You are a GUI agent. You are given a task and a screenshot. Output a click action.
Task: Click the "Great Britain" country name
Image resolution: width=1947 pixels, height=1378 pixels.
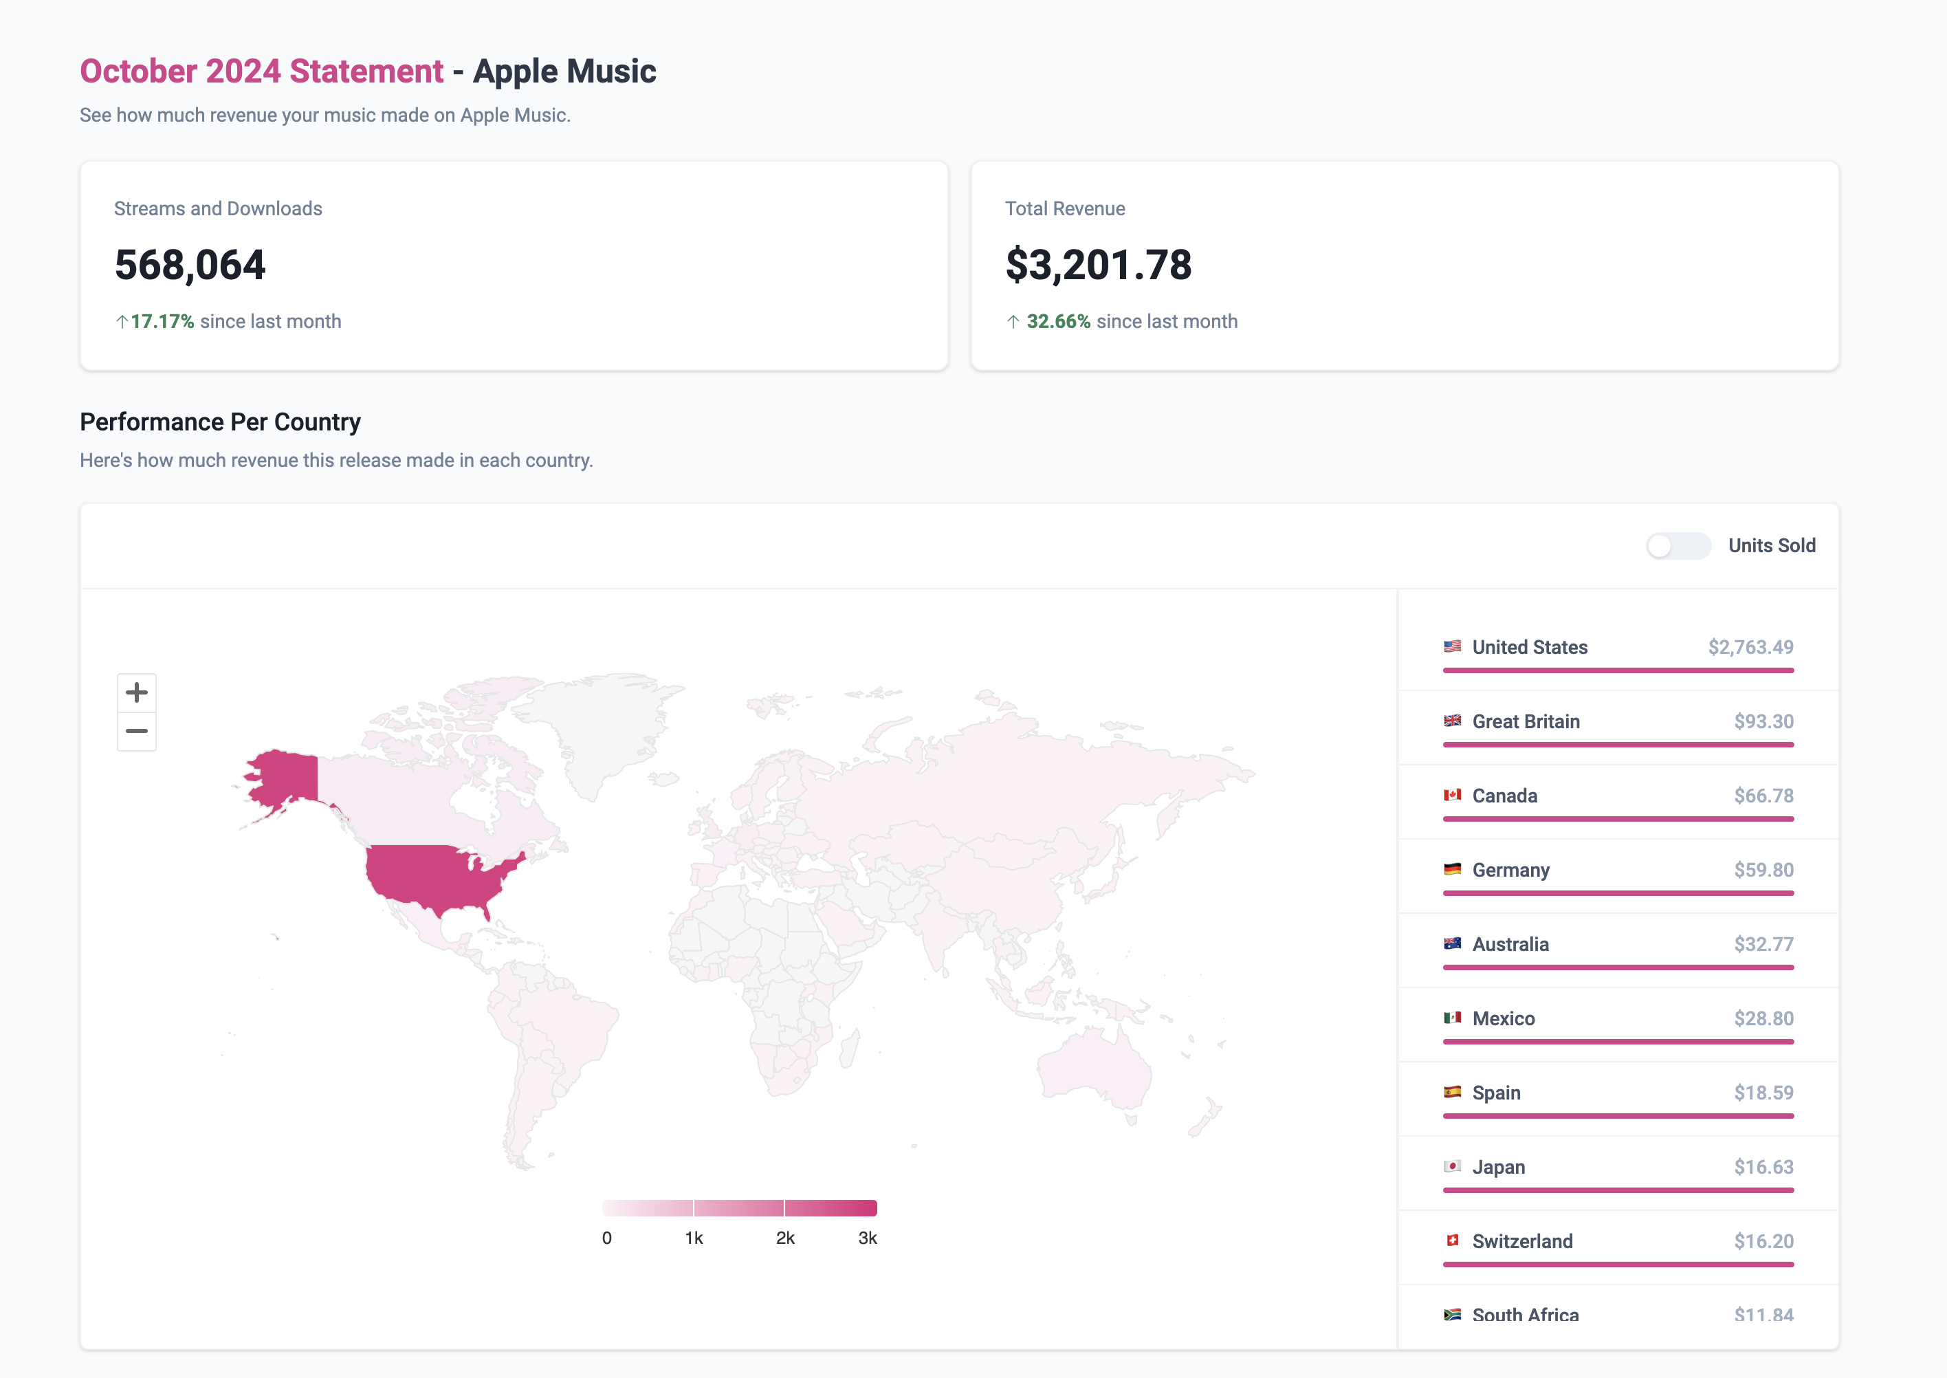1526,721
